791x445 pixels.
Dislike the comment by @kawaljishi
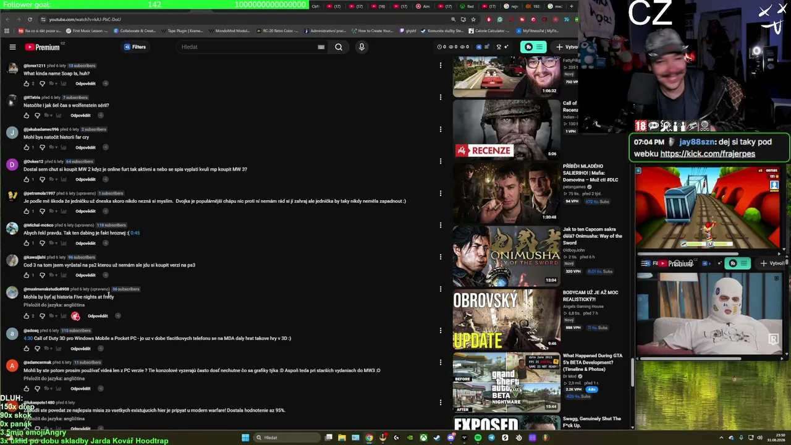(x=42, y=275)
